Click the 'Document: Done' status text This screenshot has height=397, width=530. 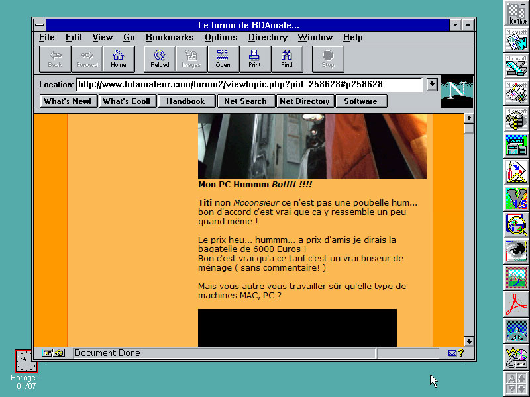(x=107, y=353)
